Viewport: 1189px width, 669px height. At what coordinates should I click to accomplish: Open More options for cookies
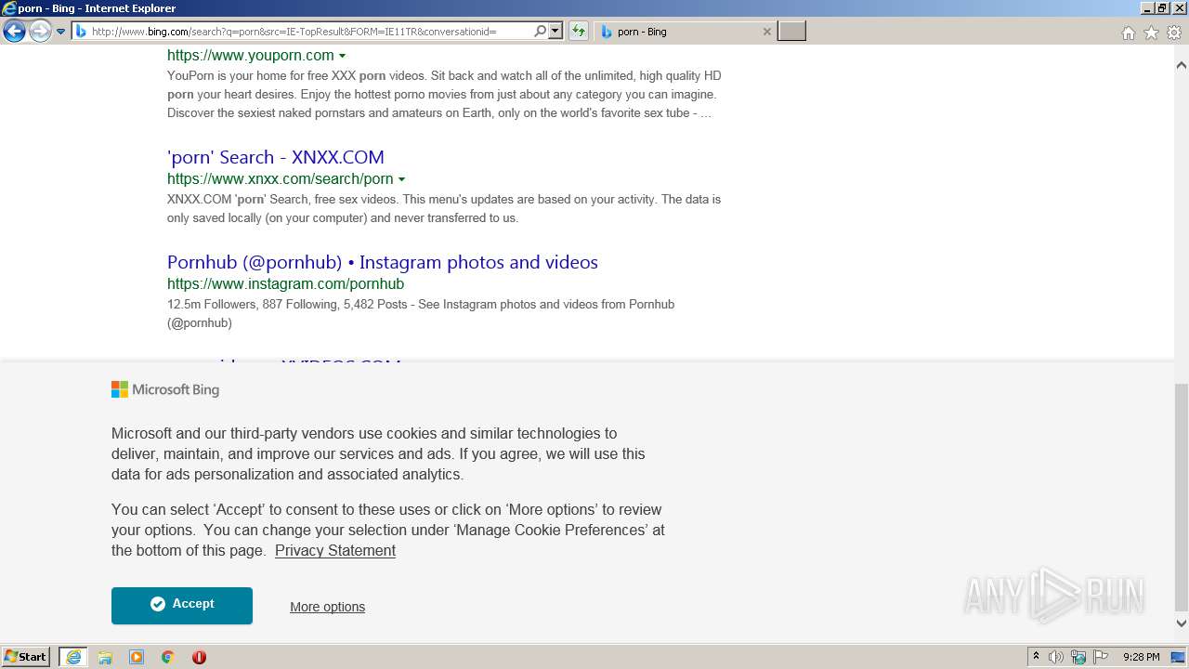pos(327,607)
